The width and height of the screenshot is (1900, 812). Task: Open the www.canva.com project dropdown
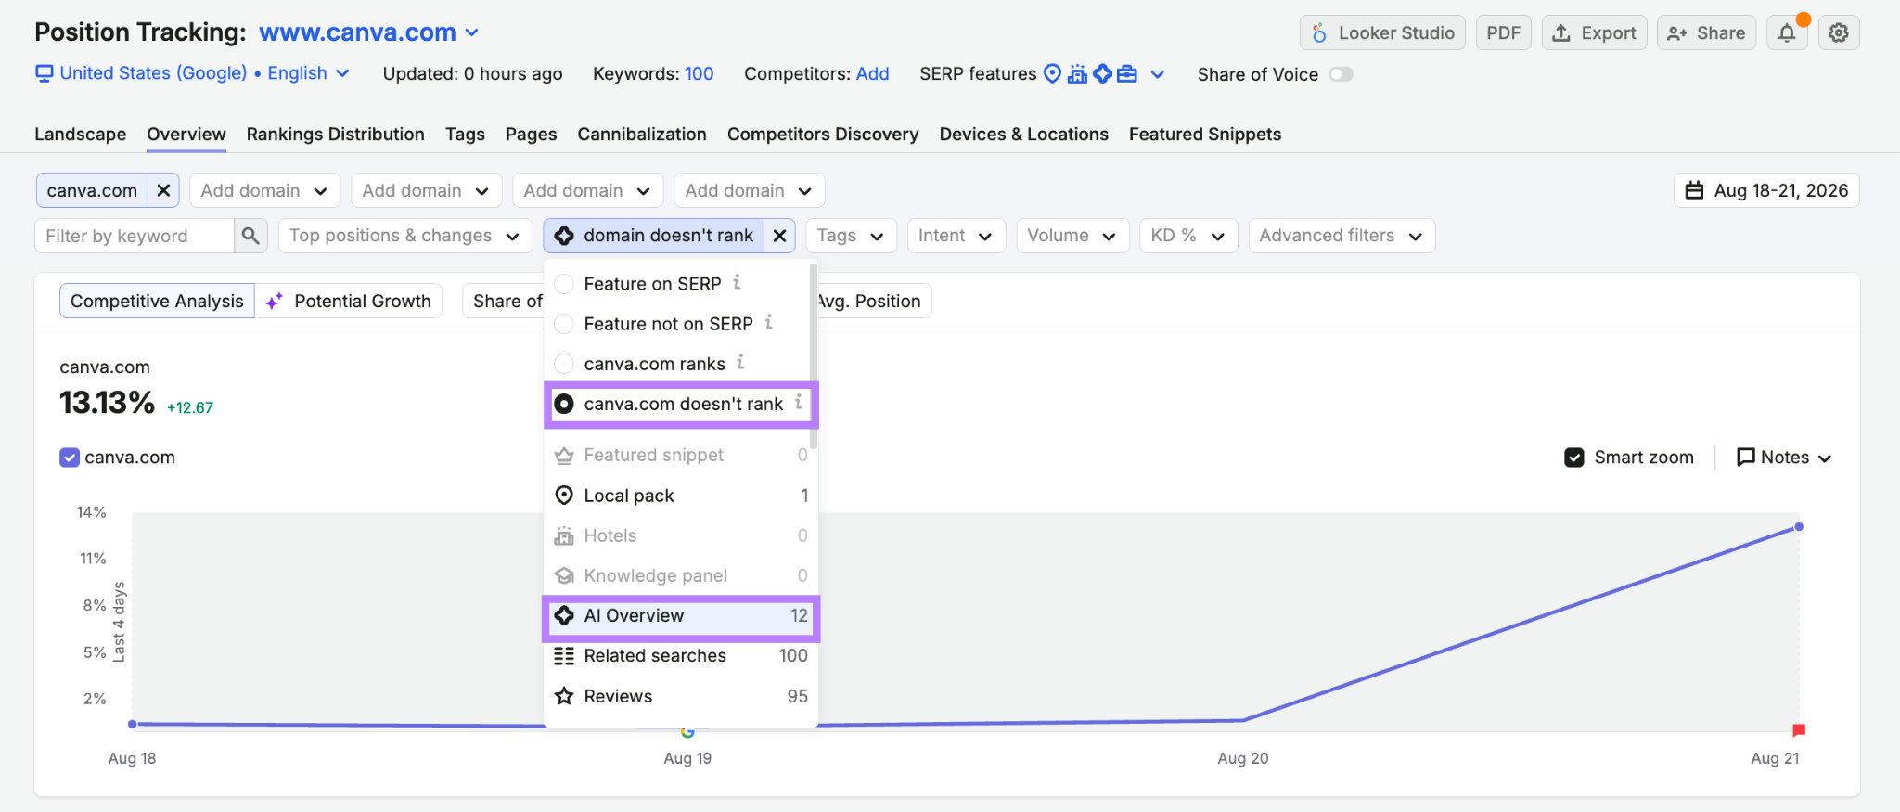tap(368, 32)
